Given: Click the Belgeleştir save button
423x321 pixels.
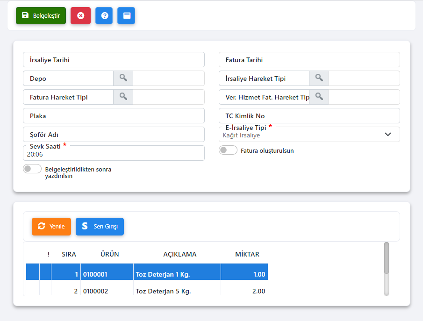Looking at the screenshot, I should coord(41,15).
